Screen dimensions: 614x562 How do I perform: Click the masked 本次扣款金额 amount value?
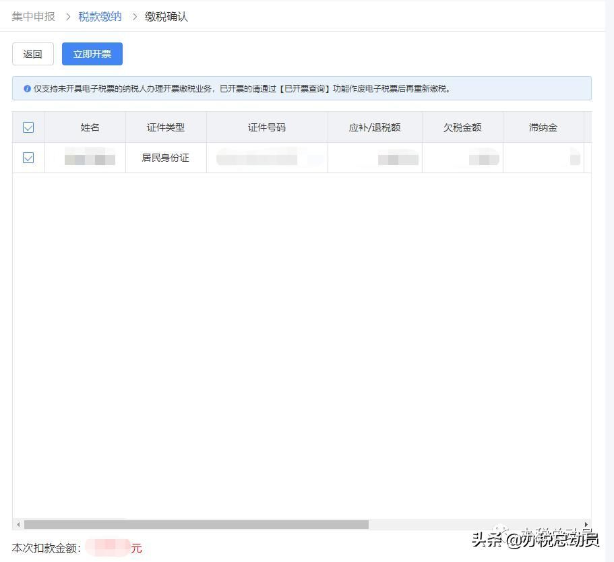105,547
